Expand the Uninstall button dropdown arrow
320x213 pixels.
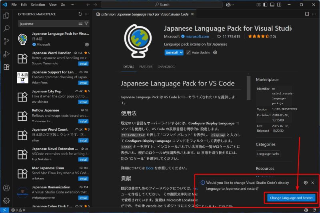[x=181, y=52]
